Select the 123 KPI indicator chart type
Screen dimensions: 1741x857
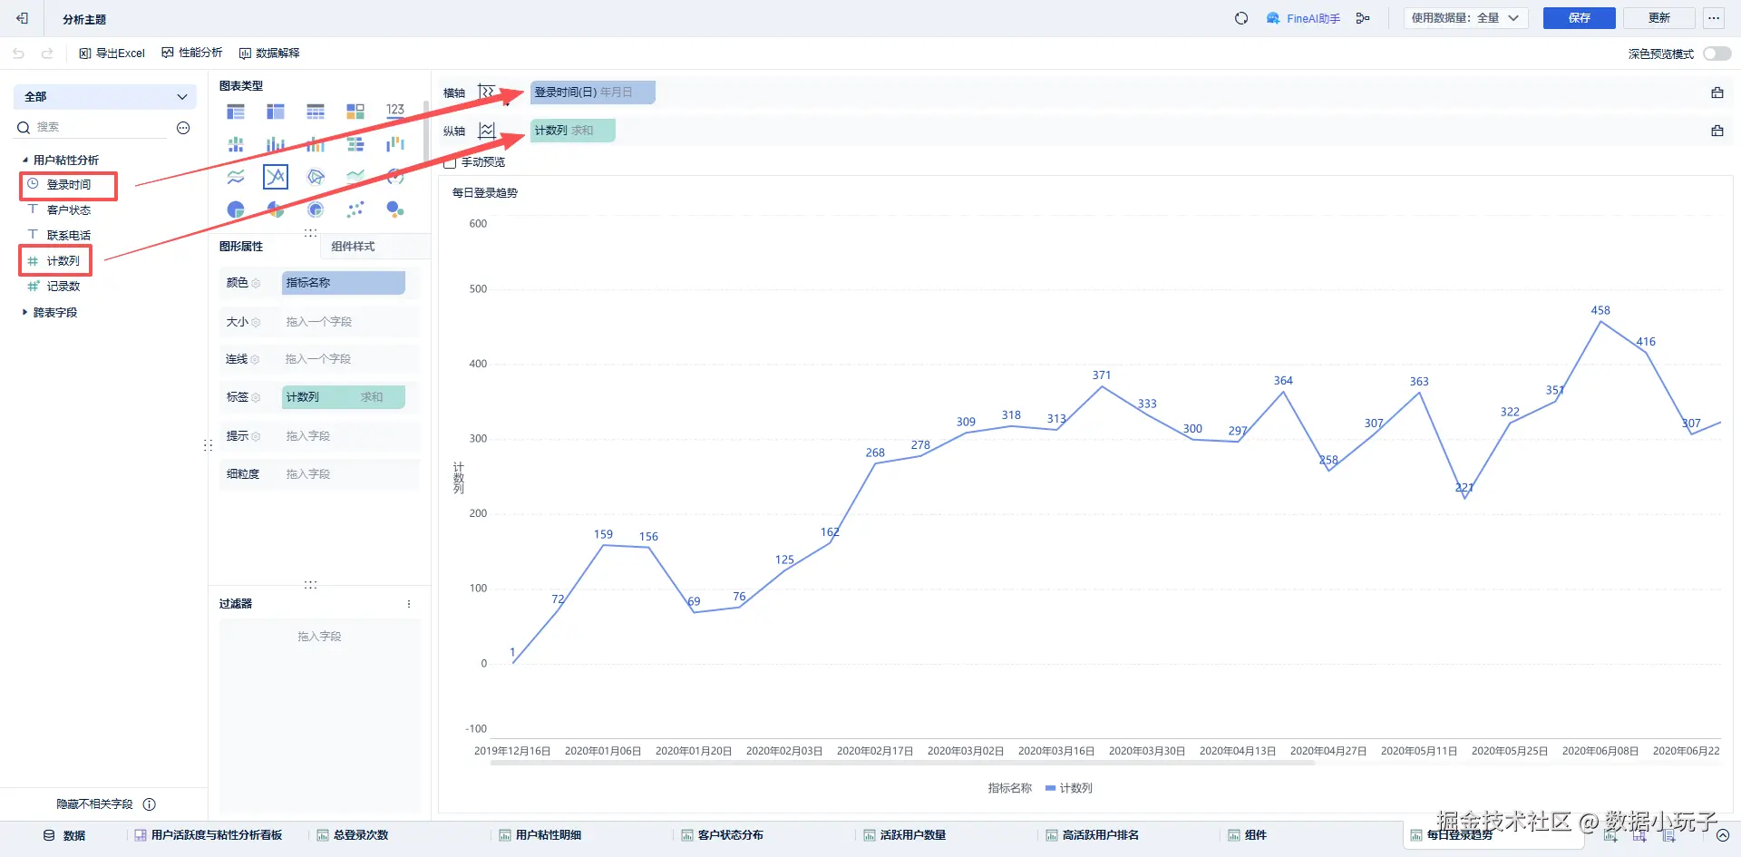[395, 111]
